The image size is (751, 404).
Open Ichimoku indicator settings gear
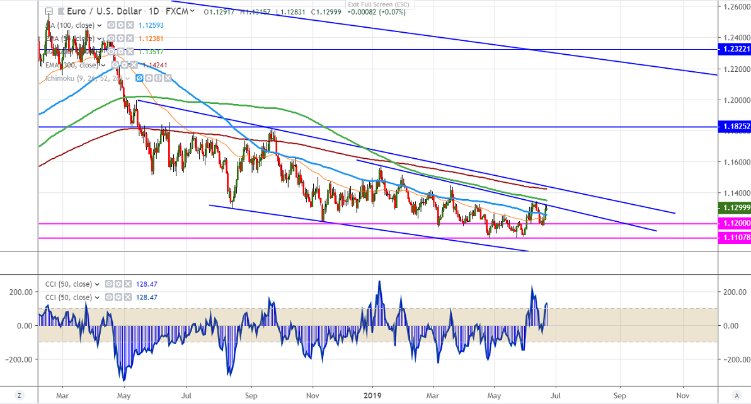[x=149, y=78]
